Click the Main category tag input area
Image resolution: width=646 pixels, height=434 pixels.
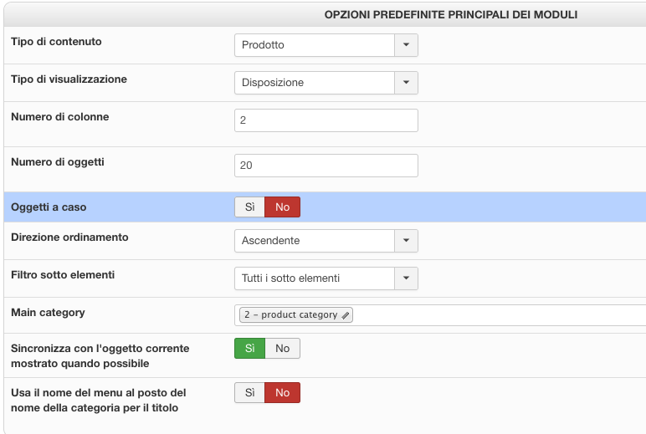[502, 315]
